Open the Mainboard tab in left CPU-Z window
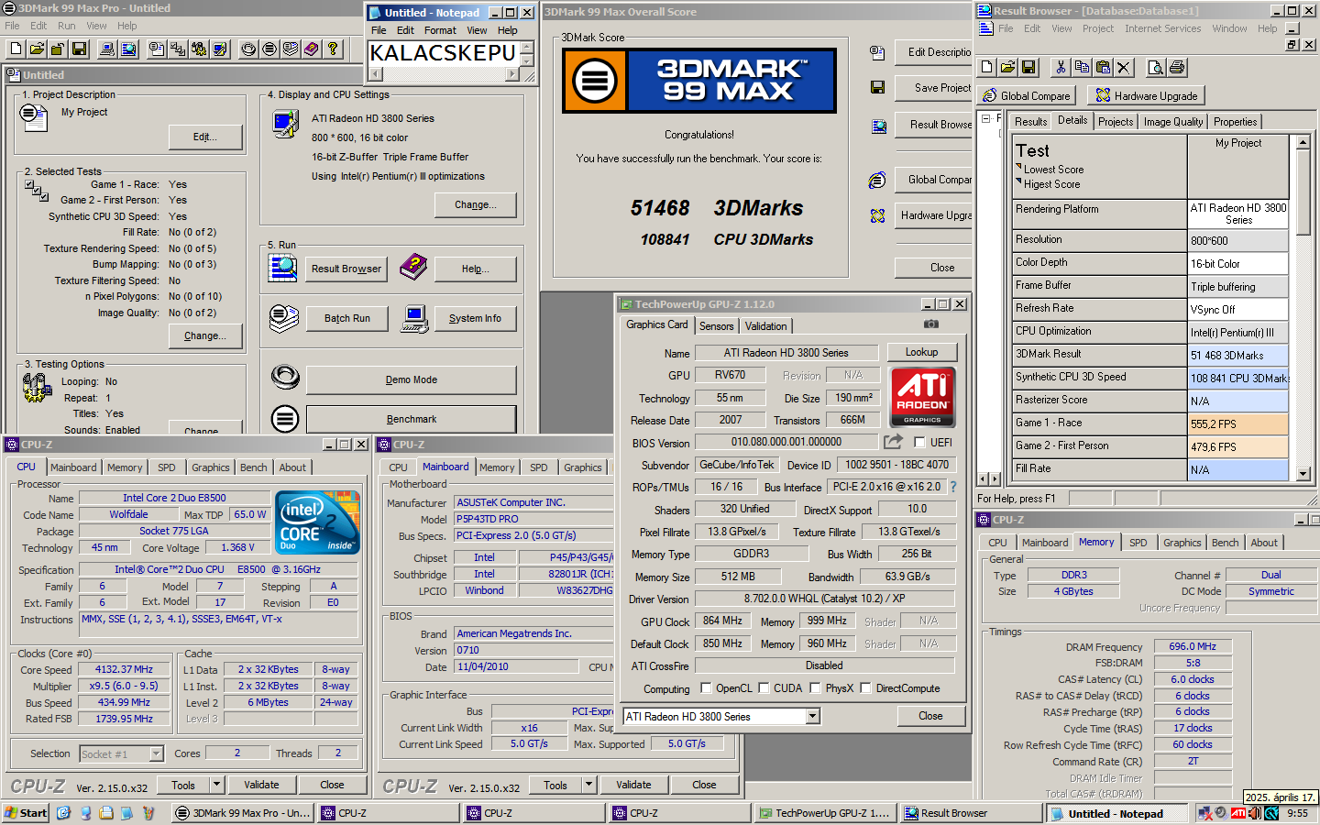The width and height of the screenshot is (1320, 825). 73,467
